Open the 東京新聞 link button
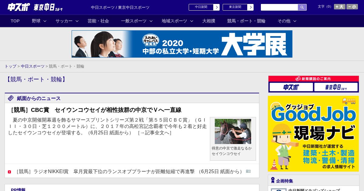 click(x=235, y=7)
